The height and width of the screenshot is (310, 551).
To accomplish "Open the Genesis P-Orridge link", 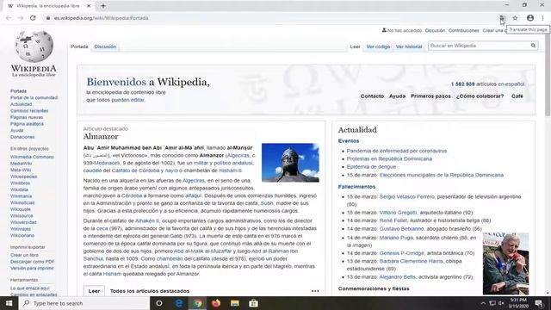I will [402, 253].
